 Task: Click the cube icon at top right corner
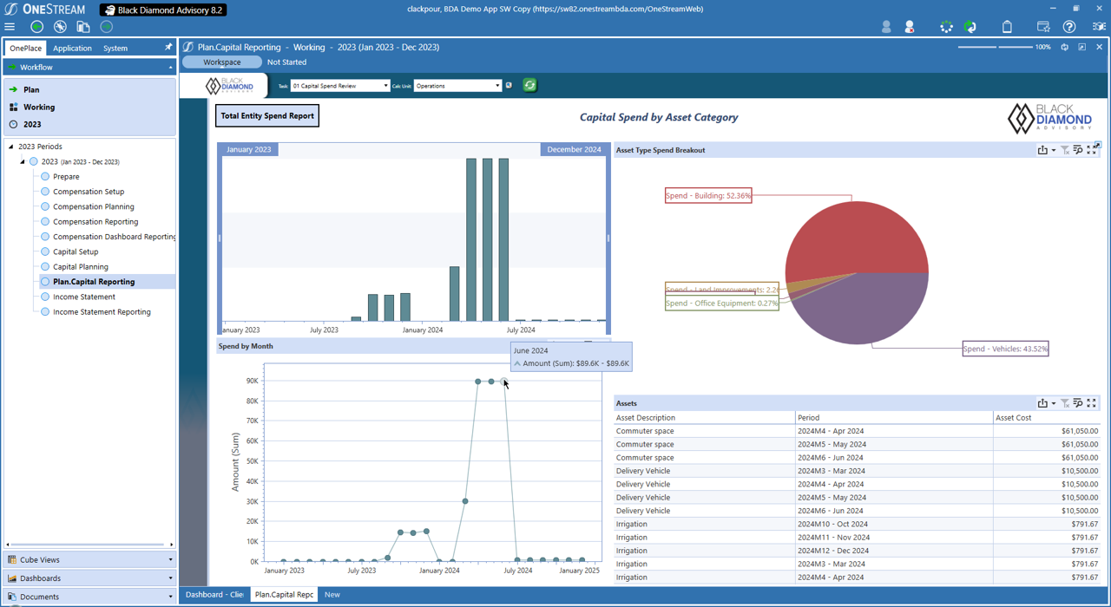tap(1099, 27)
